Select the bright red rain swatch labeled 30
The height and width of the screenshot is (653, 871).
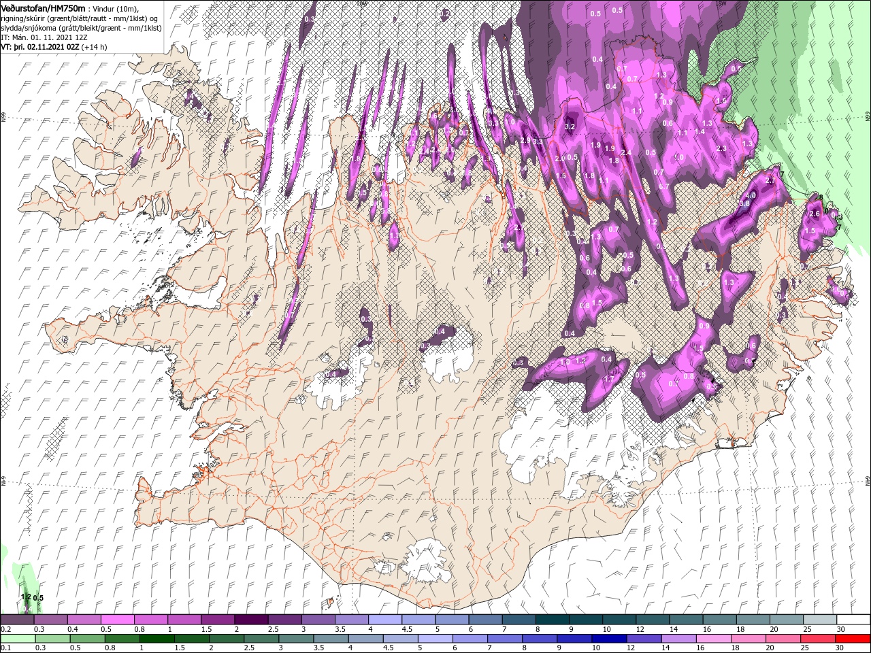click(x=853, y=639)
